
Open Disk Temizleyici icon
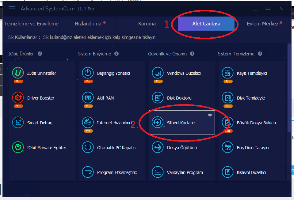click(227, 98)
